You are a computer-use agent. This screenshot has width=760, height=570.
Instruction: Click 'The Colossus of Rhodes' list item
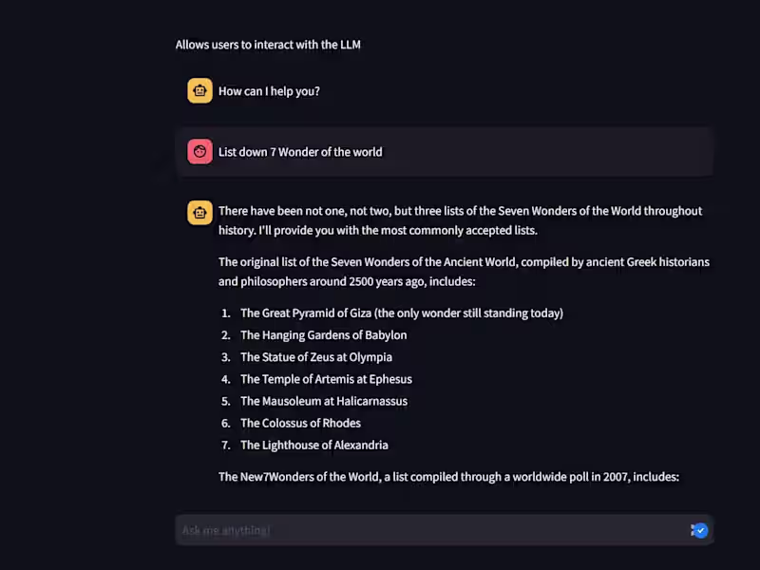click(x=300, y=423)
